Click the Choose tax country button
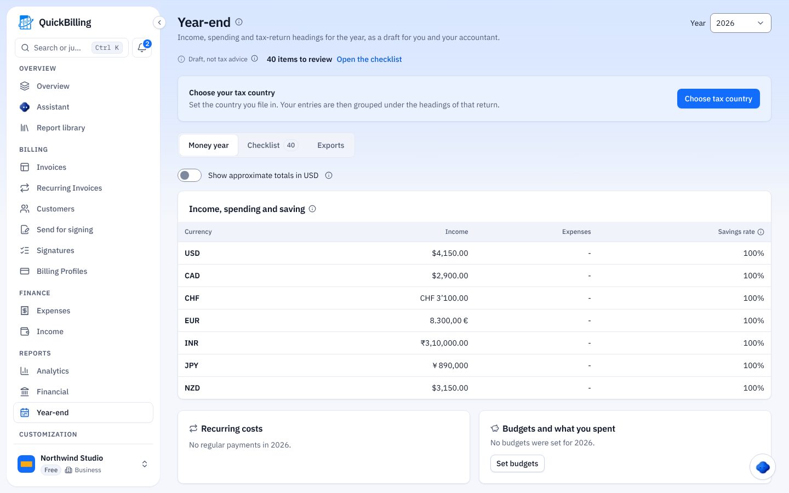 pos(718,99)
